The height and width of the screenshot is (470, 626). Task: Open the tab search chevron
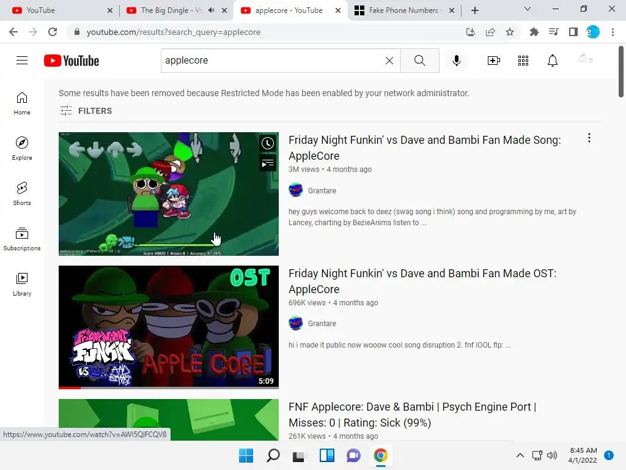[x=528, y=9]
